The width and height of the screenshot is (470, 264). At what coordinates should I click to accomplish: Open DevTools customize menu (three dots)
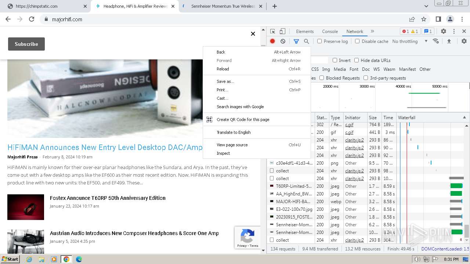click(x=454, y=32)
